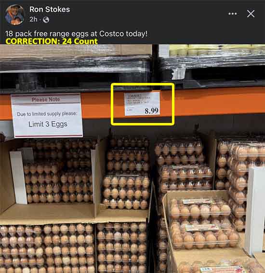The height and width of the screenshot is (273, 265).
Task: Click the caption about free range eggs
Action: pyautogui.click(x=76, y=34)
